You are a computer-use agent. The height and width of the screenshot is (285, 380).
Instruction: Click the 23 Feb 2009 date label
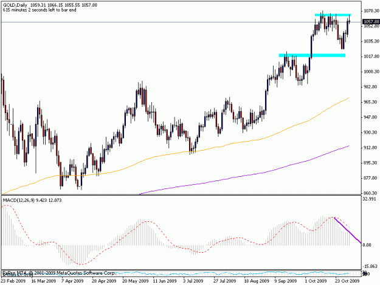(x=13, y=281)
